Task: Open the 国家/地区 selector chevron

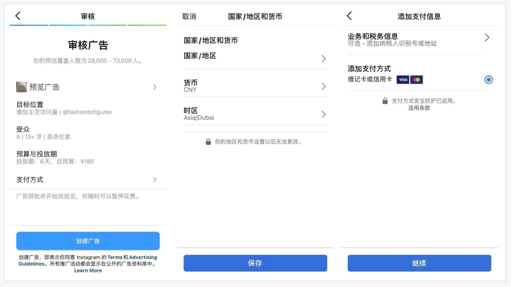Action: pyautogui.click(x=323, y=58)
